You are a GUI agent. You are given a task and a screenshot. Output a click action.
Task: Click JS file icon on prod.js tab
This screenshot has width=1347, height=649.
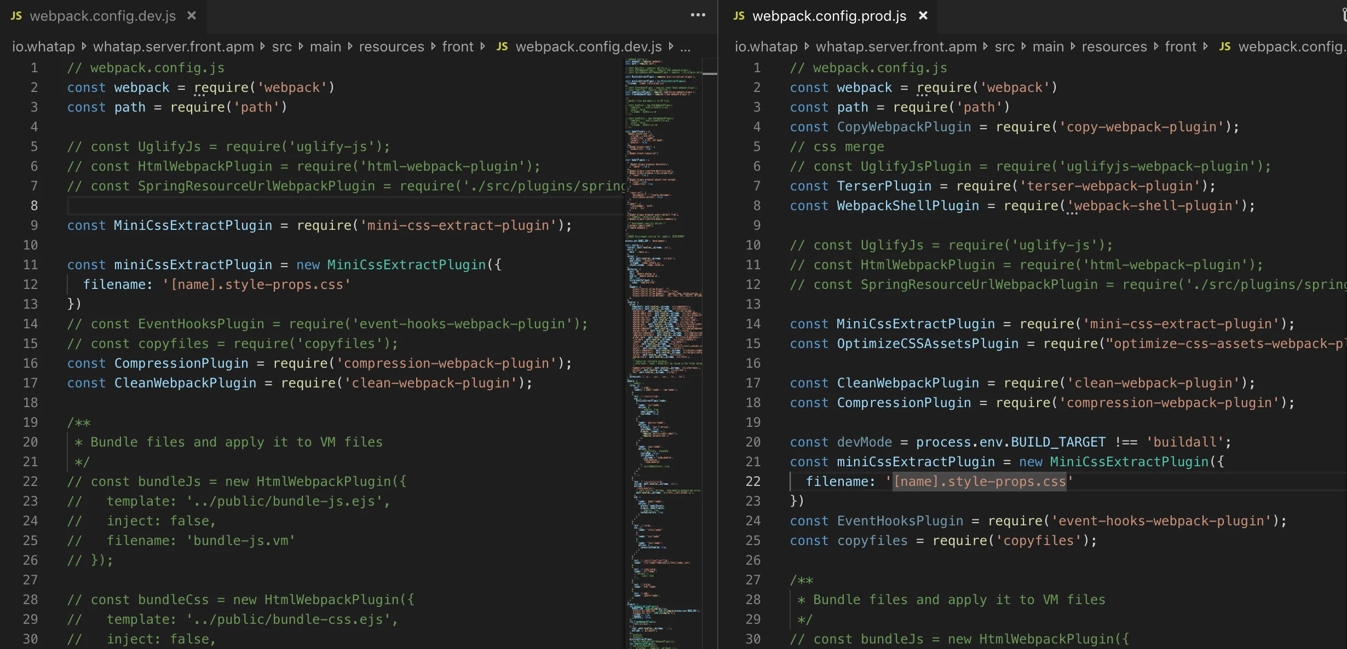[x=739, y=16]
